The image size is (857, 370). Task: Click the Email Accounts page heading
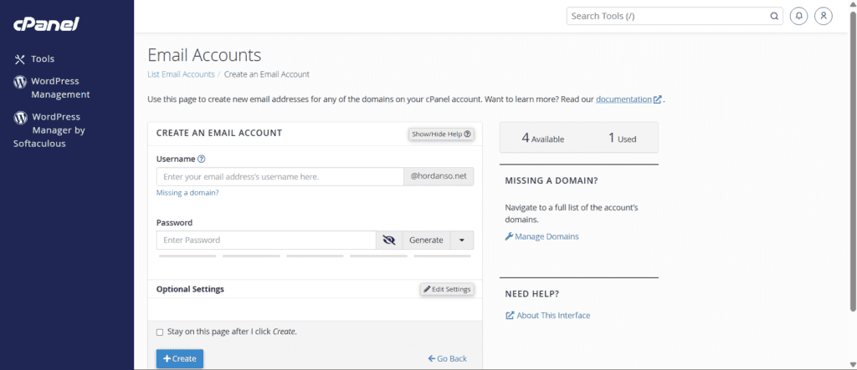[204, 55]
